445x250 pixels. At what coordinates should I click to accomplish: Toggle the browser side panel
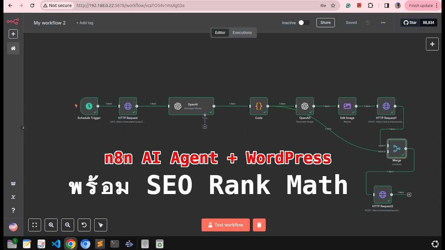click(x=387, y=6)
